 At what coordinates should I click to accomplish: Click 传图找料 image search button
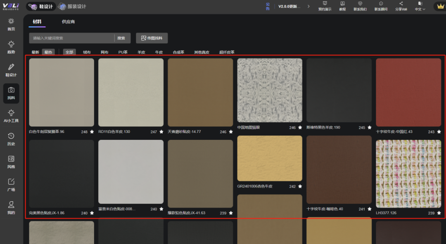pos(152,38)
